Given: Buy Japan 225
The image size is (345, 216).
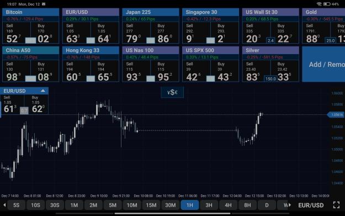Looking at the screenshot, I should tap(165, 33).
